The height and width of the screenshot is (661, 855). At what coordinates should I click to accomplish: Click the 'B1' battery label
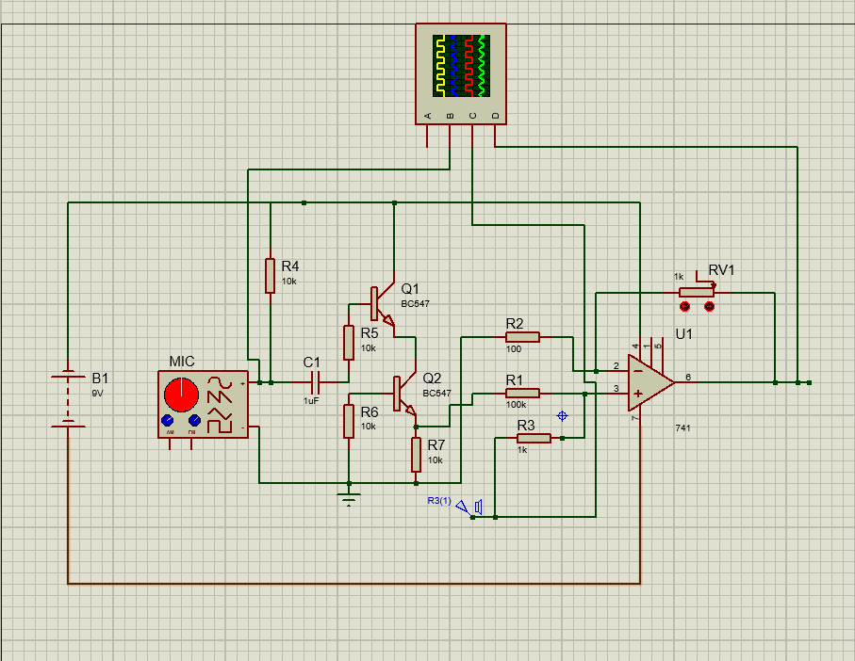pos(100,378)
